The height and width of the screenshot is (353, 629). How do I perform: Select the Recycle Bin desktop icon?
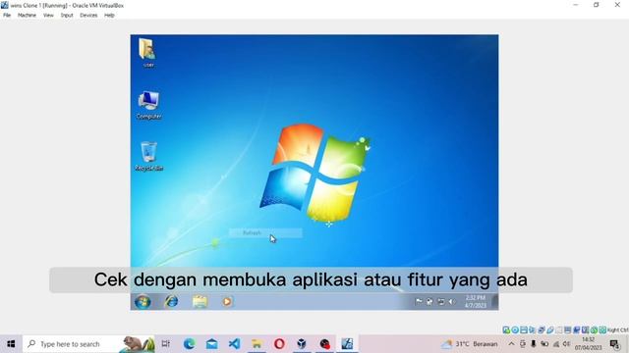click(x=148, y=156)
